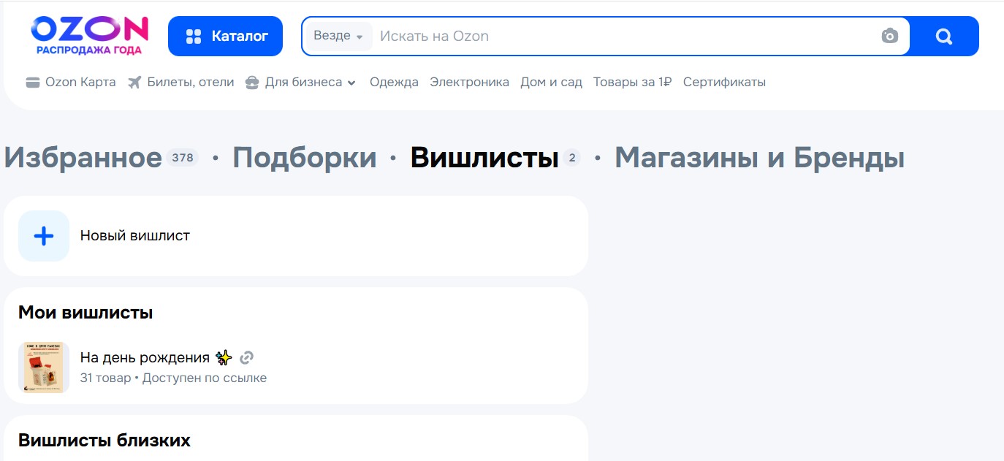Select the Ozon Карта card icon
The height and width of the screenshot is (461, 1004).
pos(33,82)
